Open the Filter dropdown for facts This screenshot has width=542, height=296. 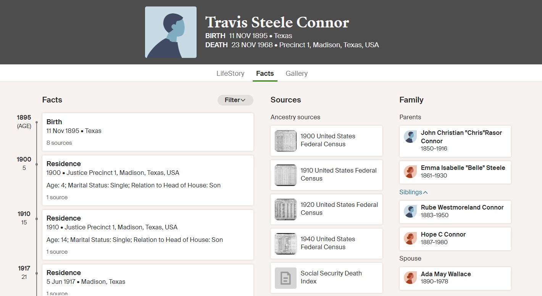tap(236, 100)
